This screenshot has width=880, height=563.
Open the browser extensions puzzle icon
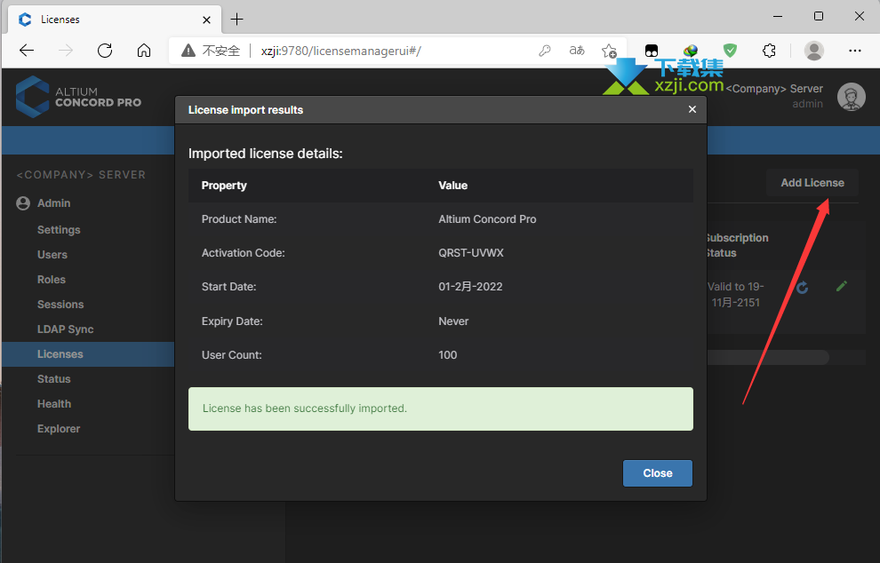point(769,51)
